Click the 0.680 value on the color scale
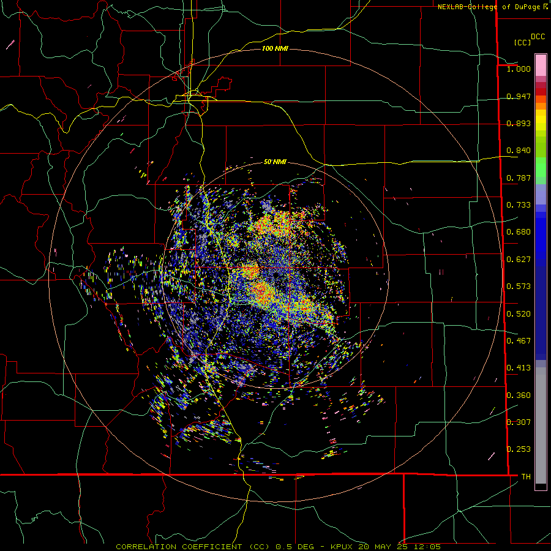This screenshot has height=551, width=551. 519,232
